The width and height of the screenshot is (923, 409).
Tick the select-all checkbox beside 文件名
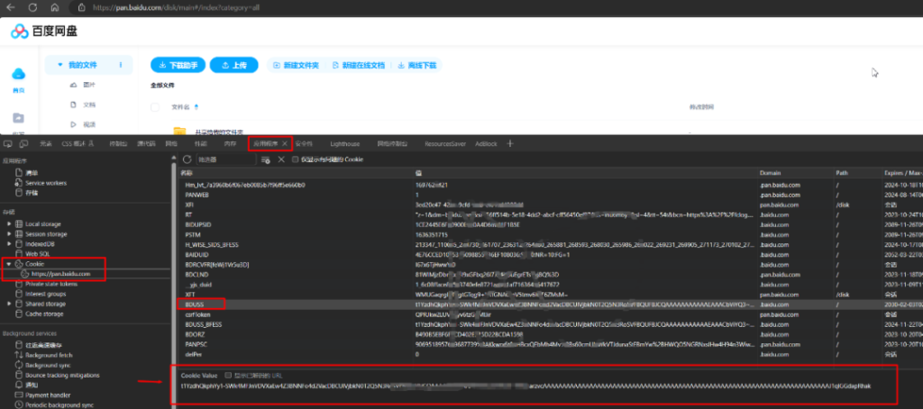(x=155, y=107)
